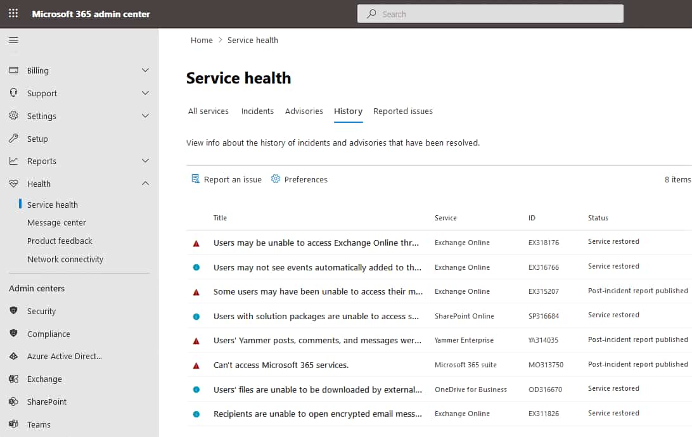Open the Teams admin center icon

(x=13, y=424)
